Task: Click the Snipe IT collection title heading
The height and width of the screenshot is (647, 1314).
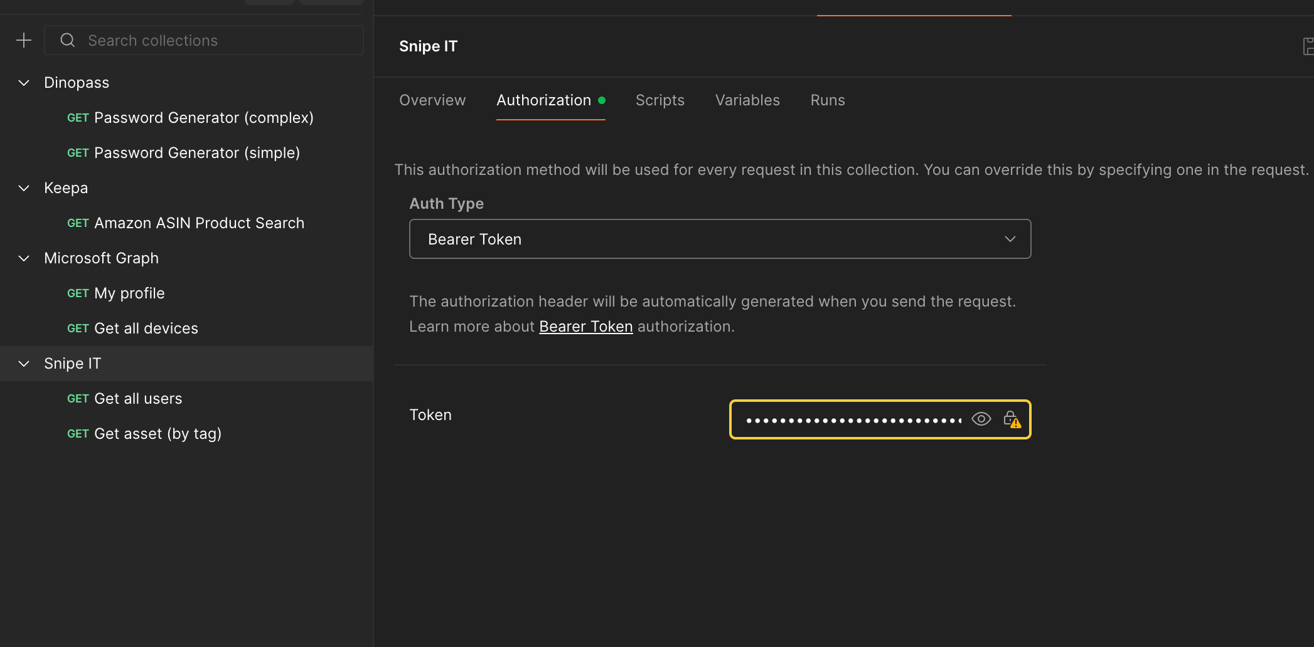Action: tap(429, 46)
